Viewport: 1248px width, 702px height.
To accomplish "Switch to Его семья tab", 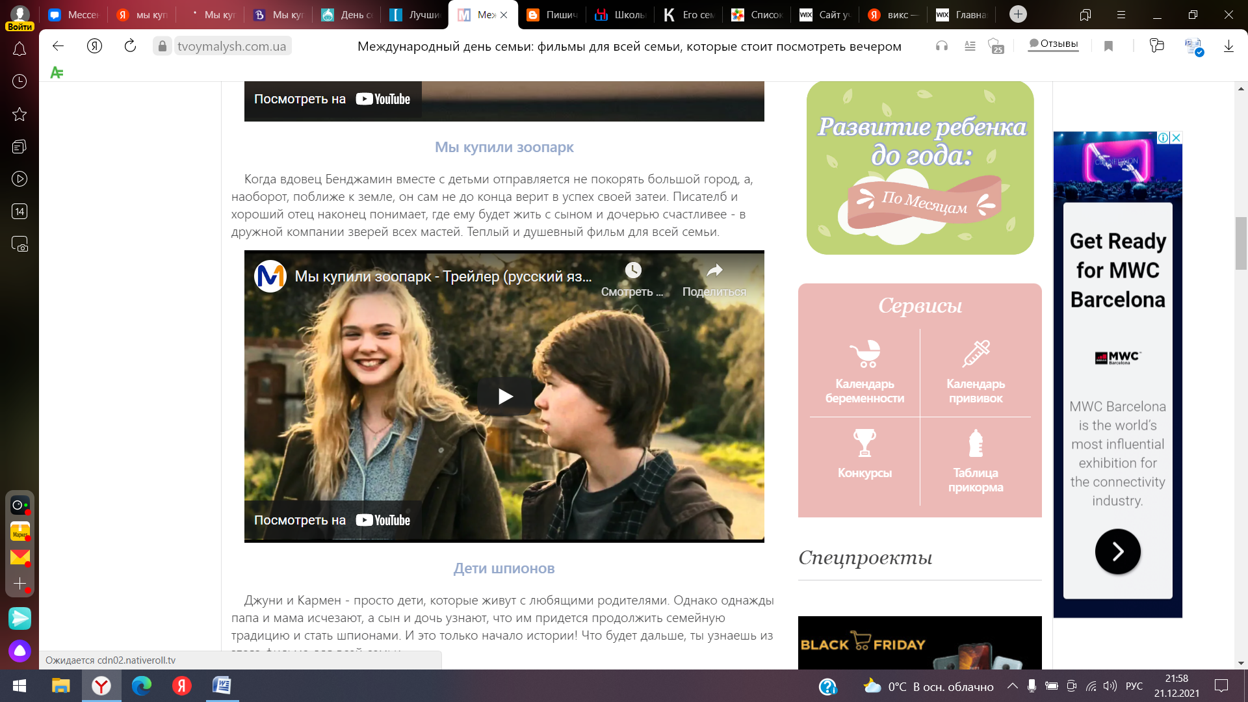I will click(x=689, y=14).
